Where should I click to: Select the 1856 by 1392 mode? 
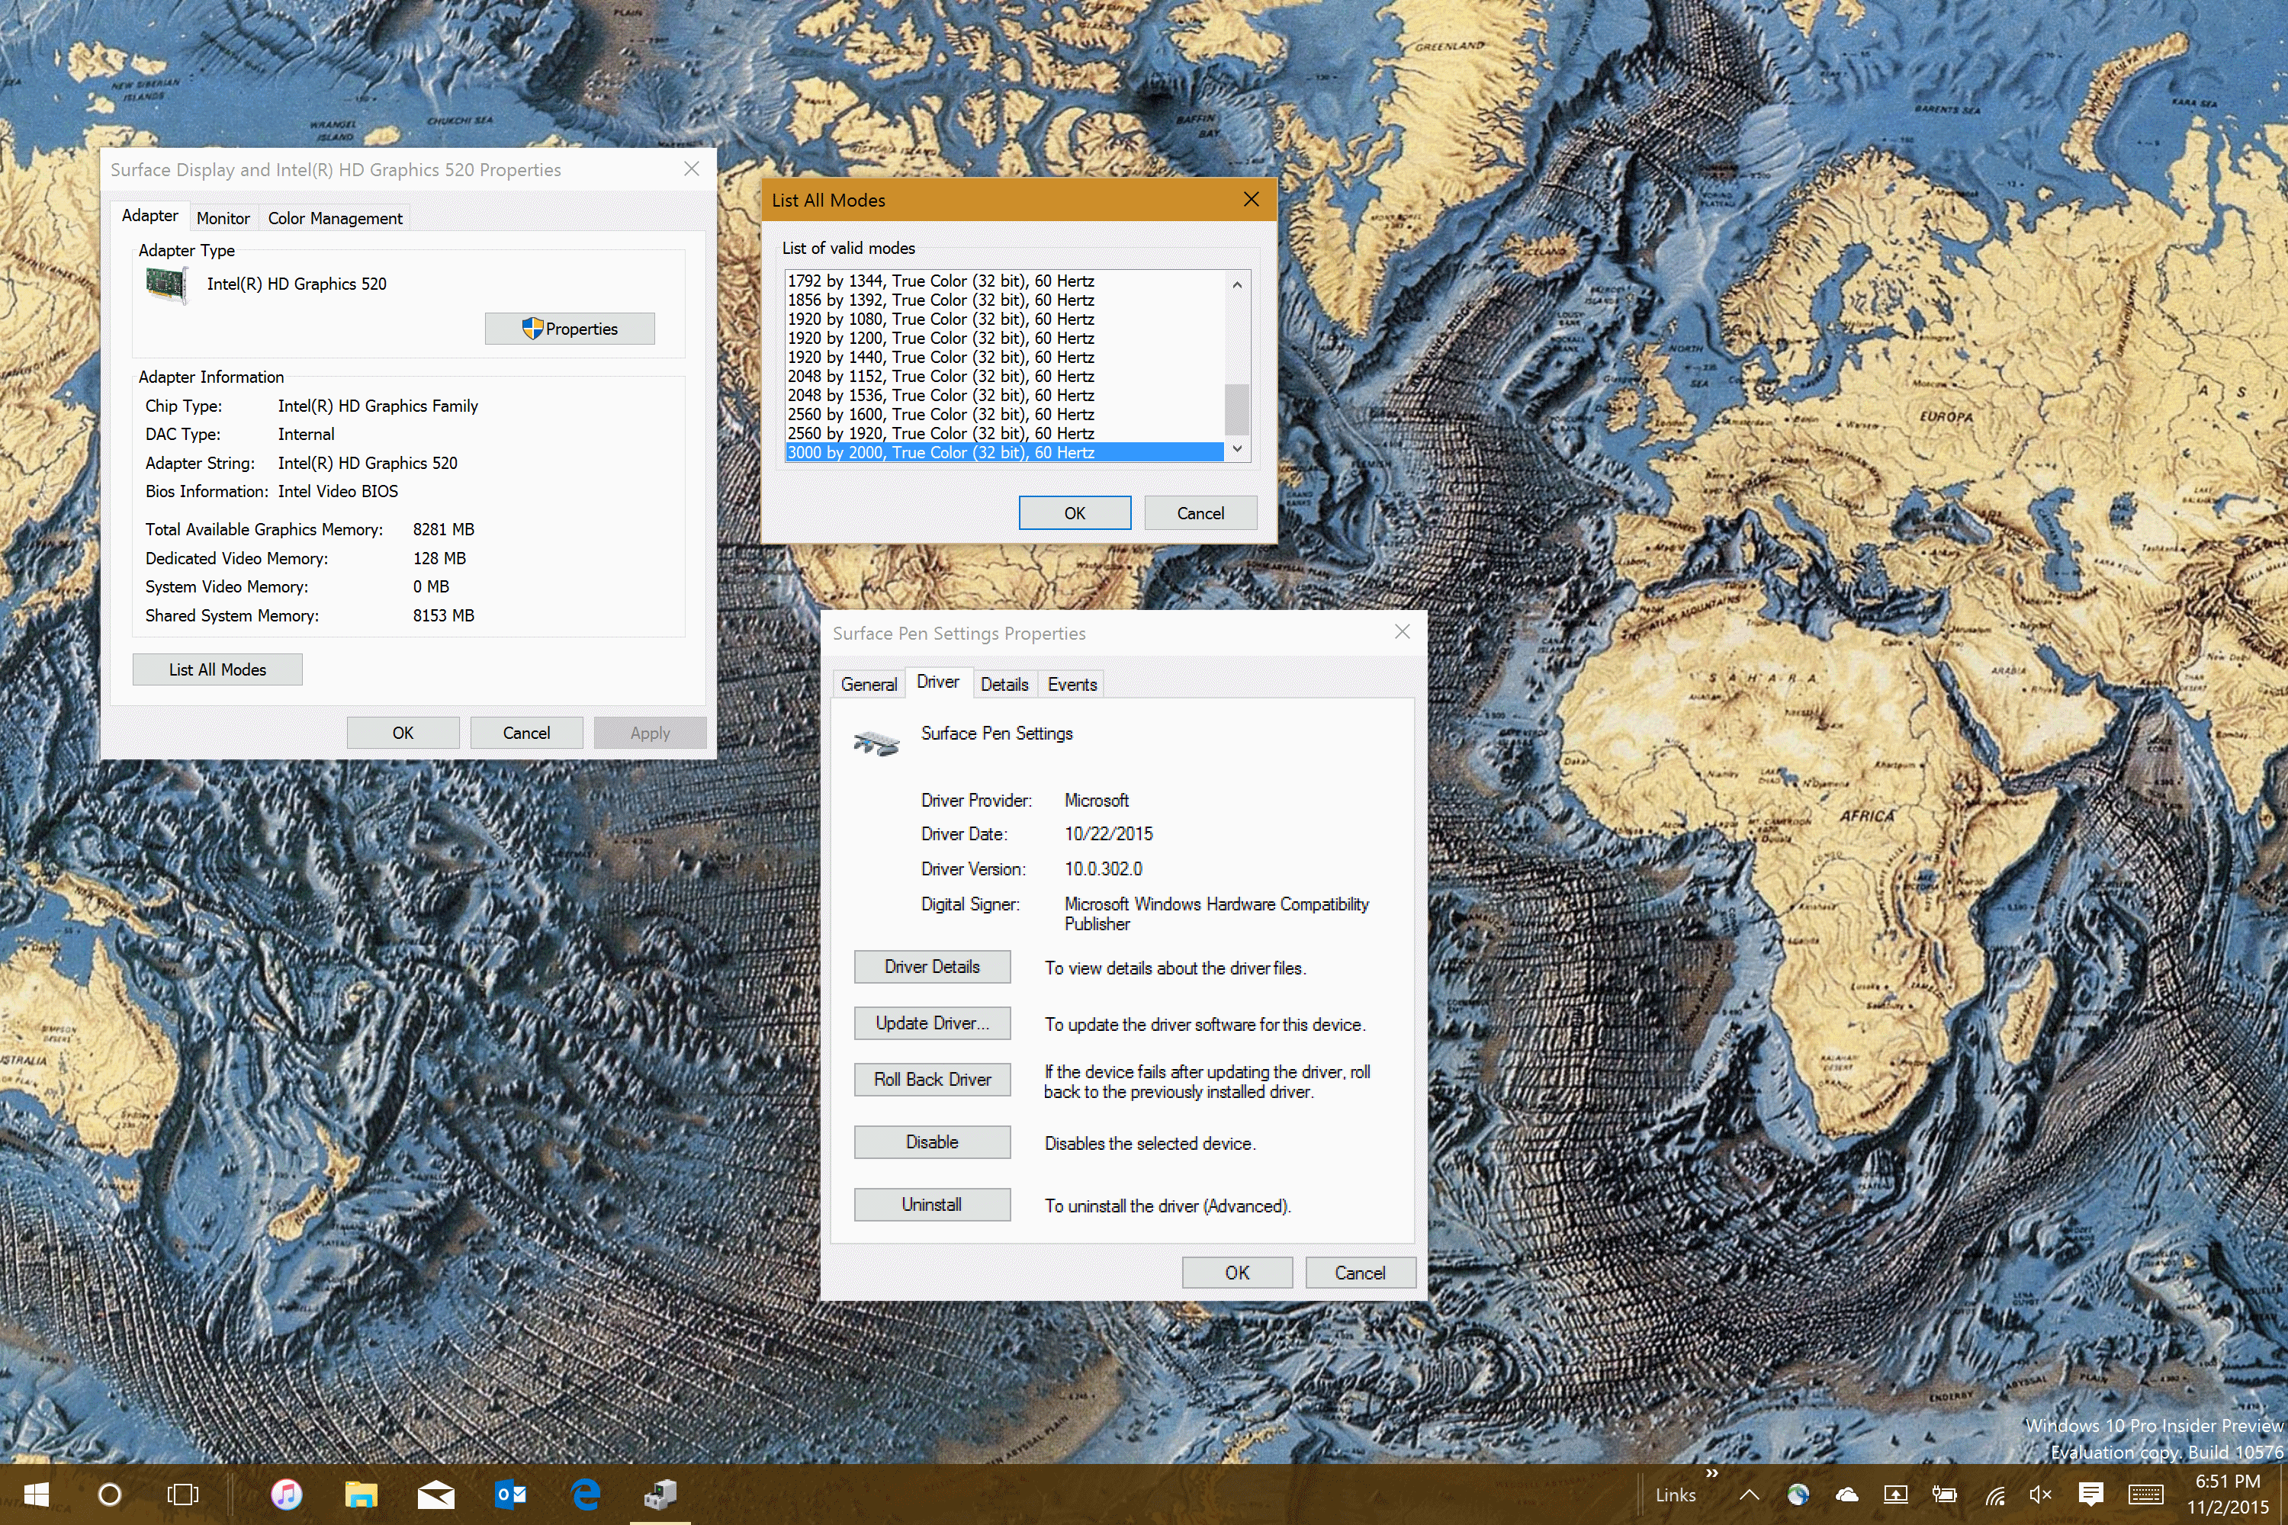(1004, 300)
